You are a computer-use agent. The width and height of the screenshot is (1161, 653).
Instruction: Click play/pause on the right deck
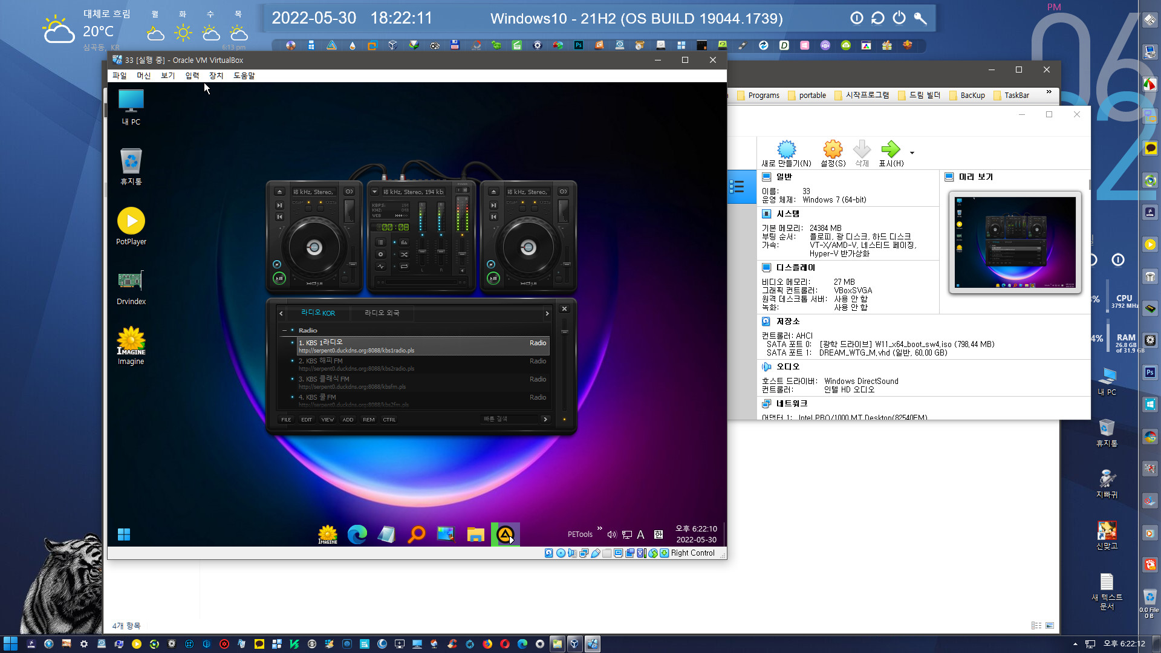[493, 278]
